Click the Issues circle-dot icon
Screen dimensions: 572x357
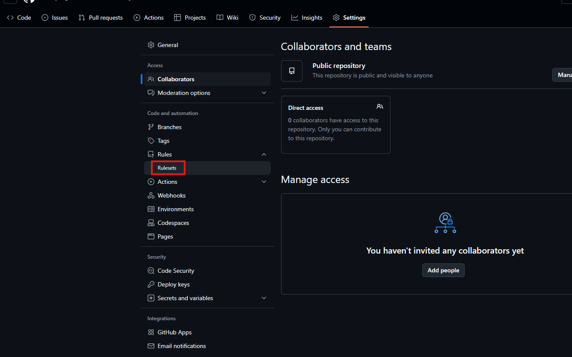[x=45, y=18]
